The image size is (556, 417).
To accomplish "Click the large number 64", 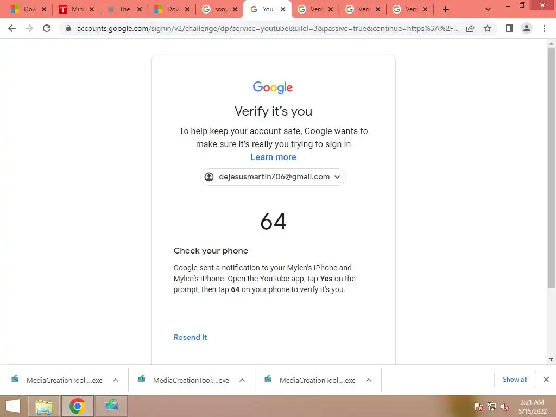I will (x=273, y=222).
